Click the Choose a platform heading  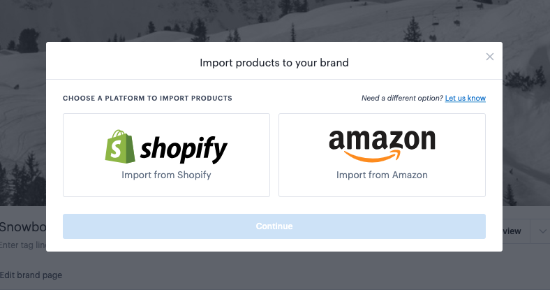pyautogui.click(x=147, y=99)
